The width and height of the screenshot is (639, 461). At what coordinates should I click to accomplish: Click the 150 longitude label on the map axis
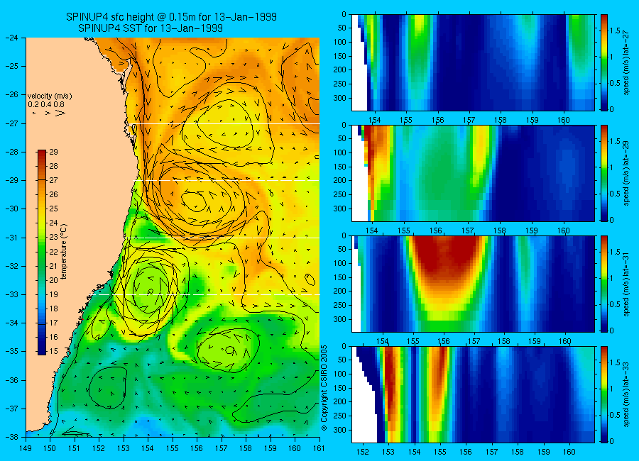point(50,448)
